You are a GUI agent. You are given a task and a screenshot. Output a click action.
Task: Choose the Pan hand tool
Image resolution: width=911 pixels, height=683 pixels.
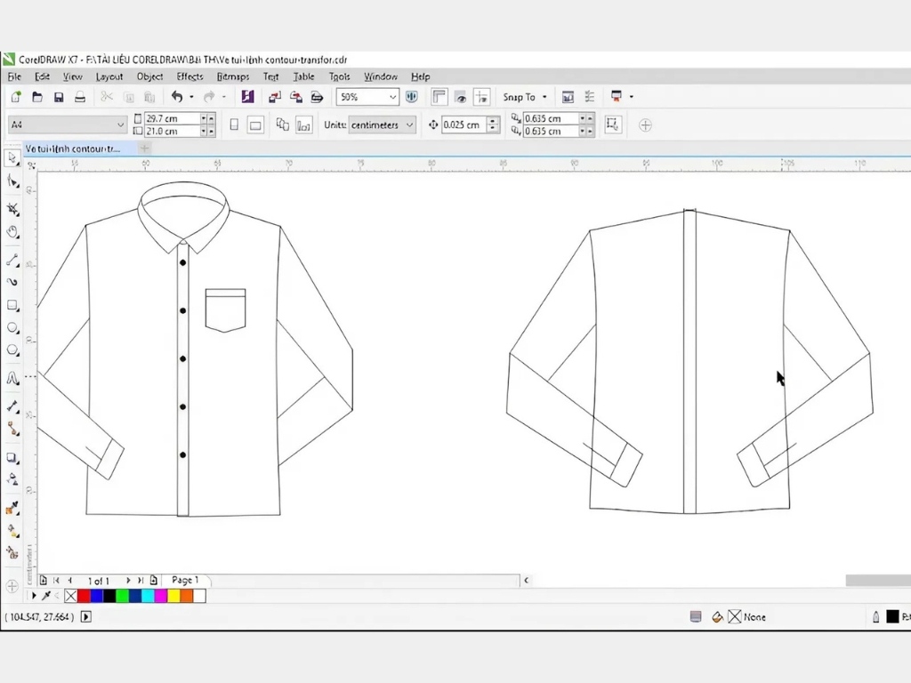tap(12, 232)
